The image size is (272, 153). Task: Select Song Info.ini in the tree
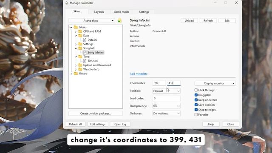click(x=96, y=52)
